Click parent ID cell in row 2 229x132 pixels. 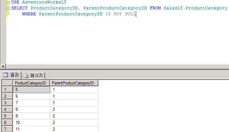click(x=74, y=96)
